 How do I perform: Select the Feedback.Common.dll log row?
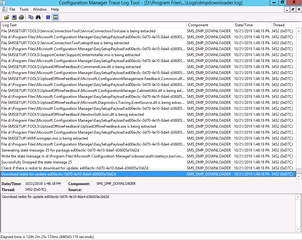tap(148, 79)
